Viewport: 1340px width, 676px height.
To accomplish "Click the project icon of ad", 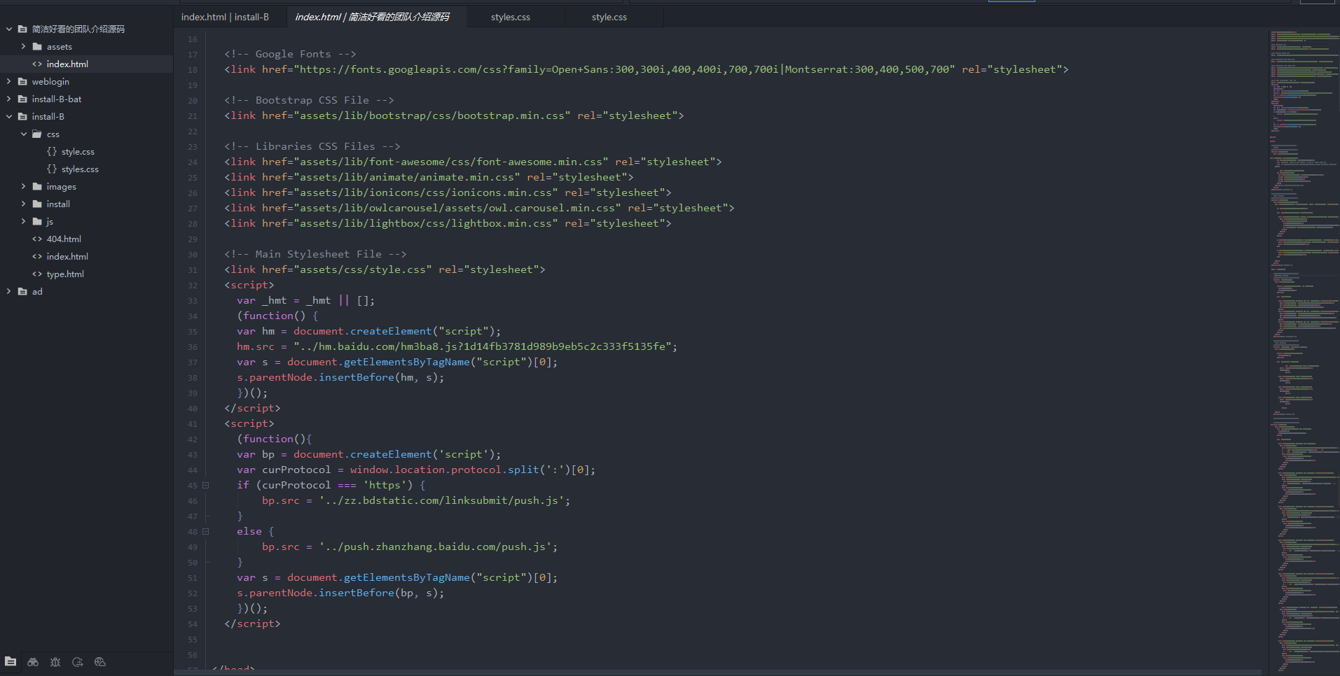I will (22, 292).
